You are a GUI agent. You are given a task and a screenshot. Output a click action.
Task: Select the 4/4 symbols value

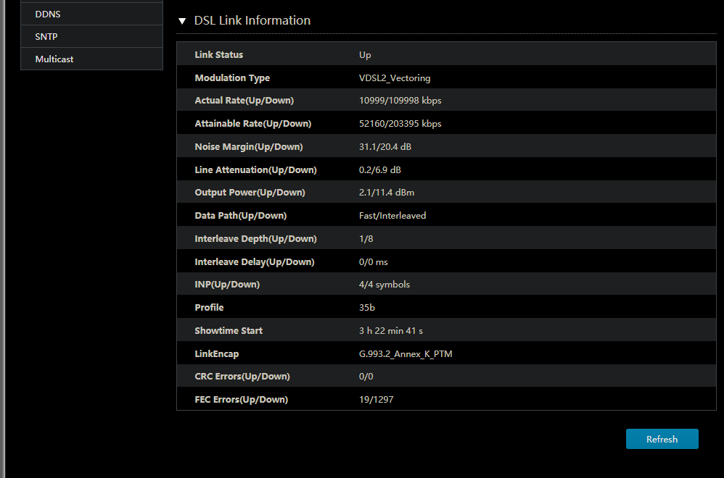coord(384,285)
